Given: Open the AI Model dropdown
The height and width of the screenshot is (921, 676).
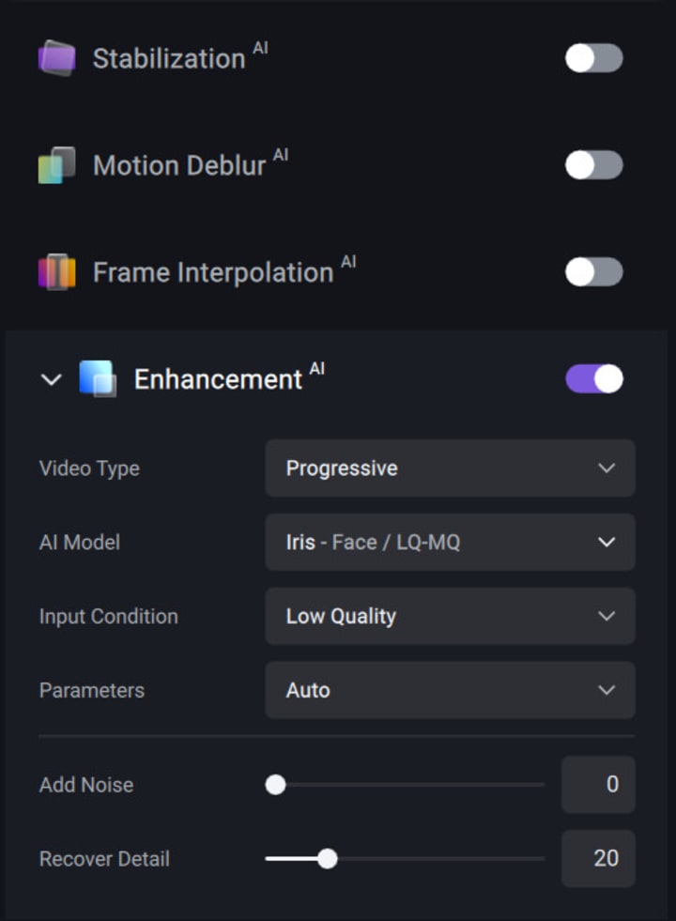Looking at the screenshot, I should click(450, 543).
